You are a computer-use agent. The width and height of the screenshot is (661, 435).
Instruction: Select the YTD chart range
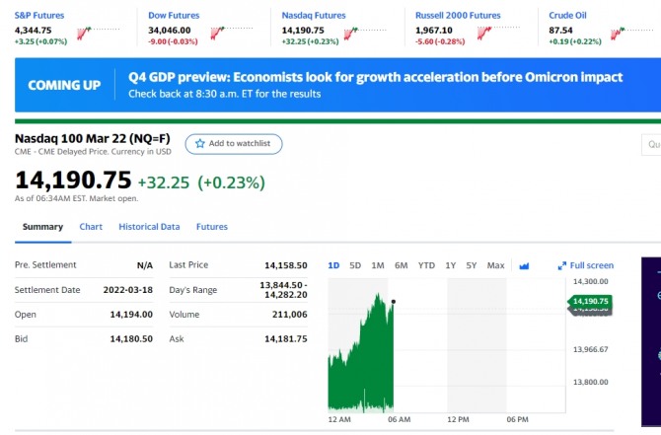click(426, 265)
